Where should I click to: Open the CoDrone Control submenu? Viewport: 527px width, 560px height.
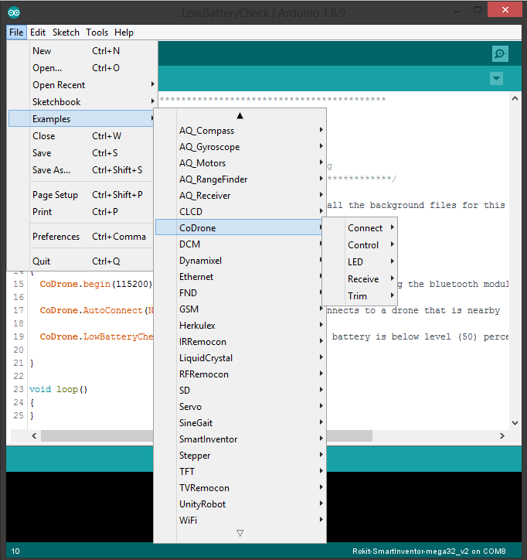coord(359,245)
